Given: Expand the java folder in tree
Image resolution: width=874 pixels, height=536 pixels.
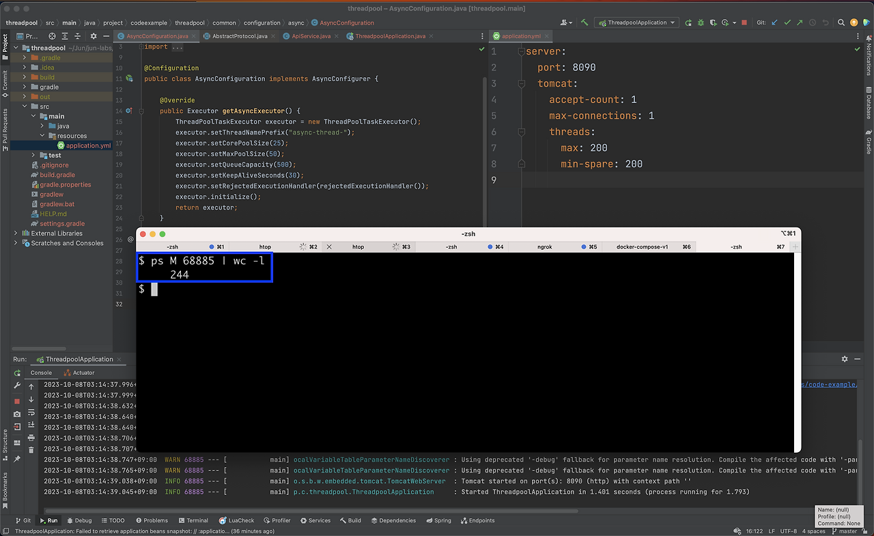Looking at the screenshot, I should pos(42,126).
